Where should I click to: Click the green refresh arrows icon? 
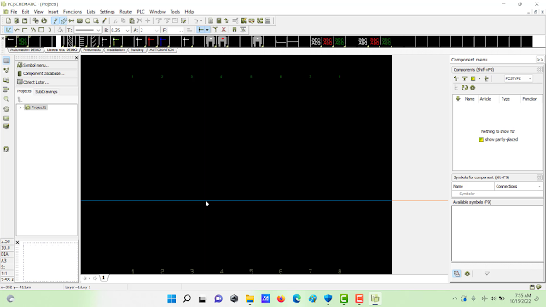pos(464,88)
